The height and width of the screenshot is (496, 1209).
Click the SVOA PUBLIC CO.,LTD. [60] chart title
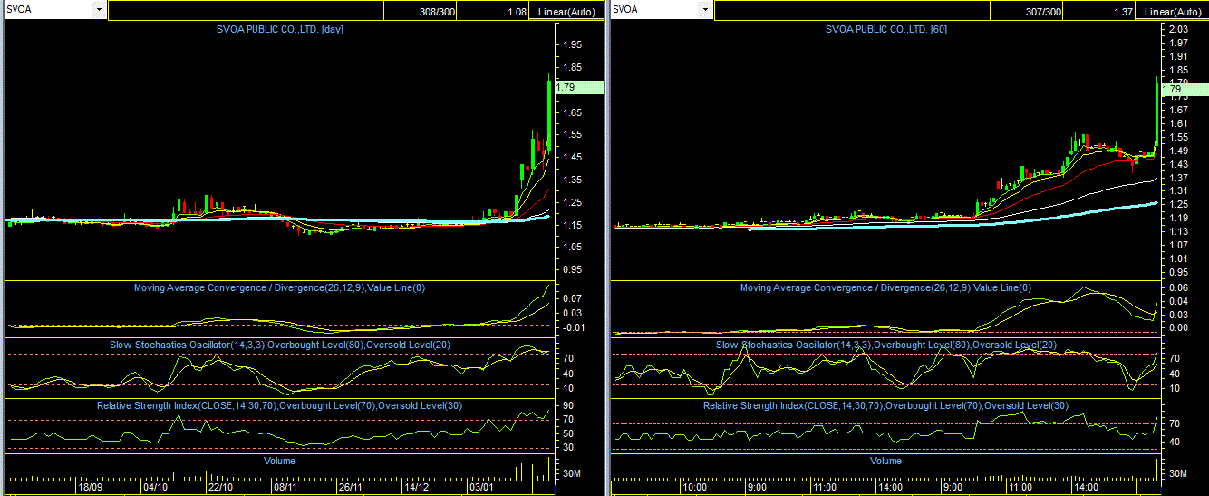[x=886, y=29]
